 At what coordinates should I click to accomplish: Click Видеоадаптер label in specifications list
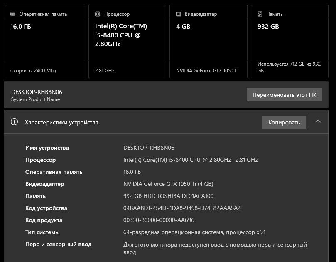[44, 184]
